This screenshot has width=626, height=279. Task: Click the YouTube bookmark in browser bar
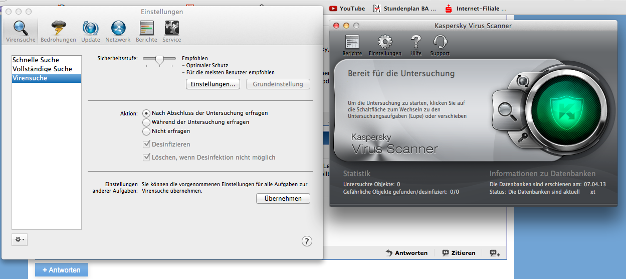tap(347, 9)
